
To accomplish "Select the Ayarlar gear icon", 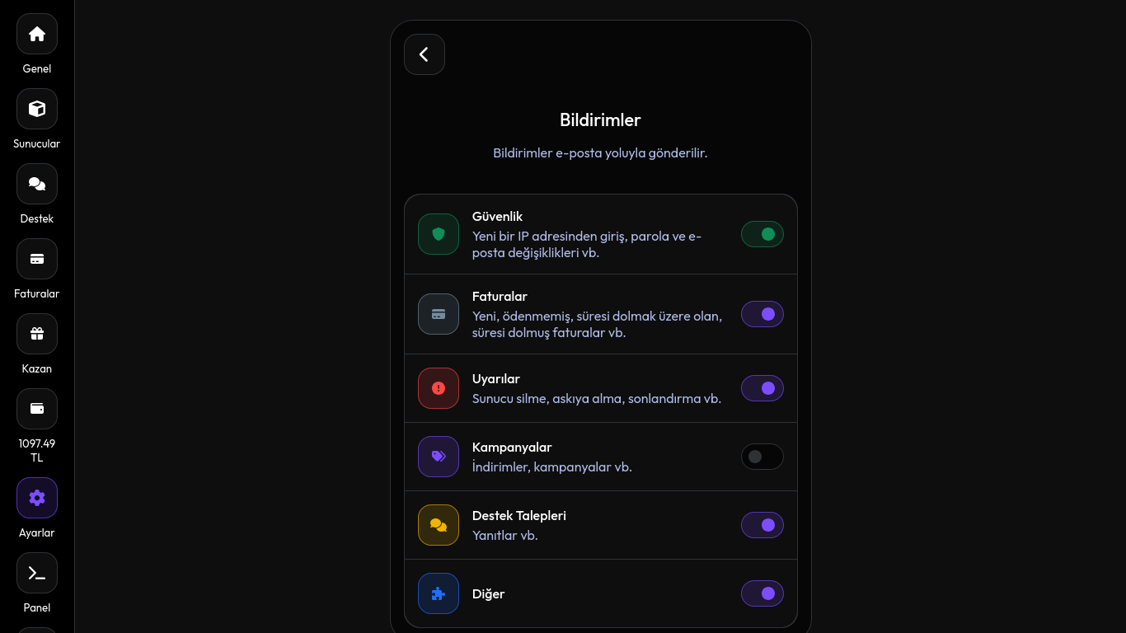I will pyautogui.click(x=36, y=498).
